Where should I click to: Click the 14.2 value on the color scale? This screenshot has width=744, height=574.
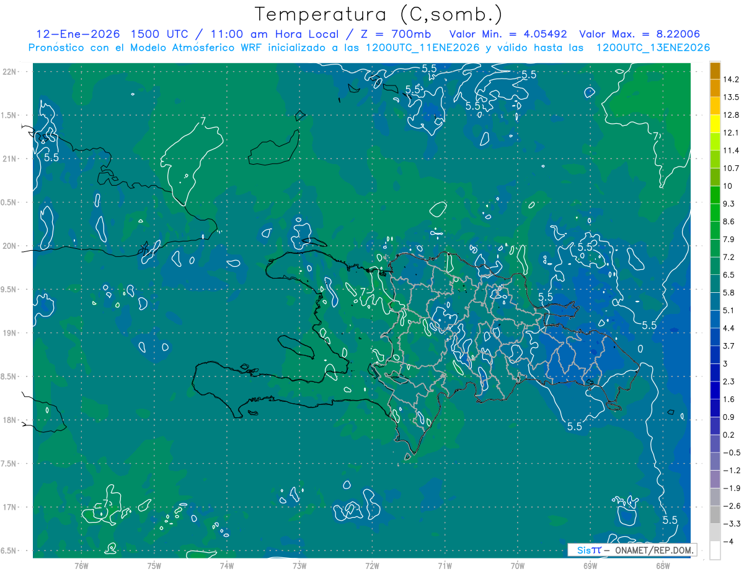pos(732,79)
